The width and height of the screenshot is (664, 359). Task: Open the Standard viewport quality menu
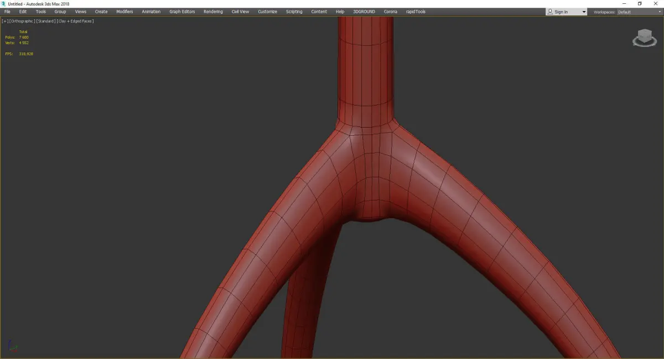(45, 21)
